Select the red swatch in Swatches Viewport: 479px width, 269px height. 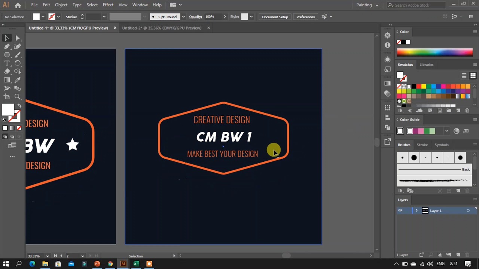pos(418,87)
